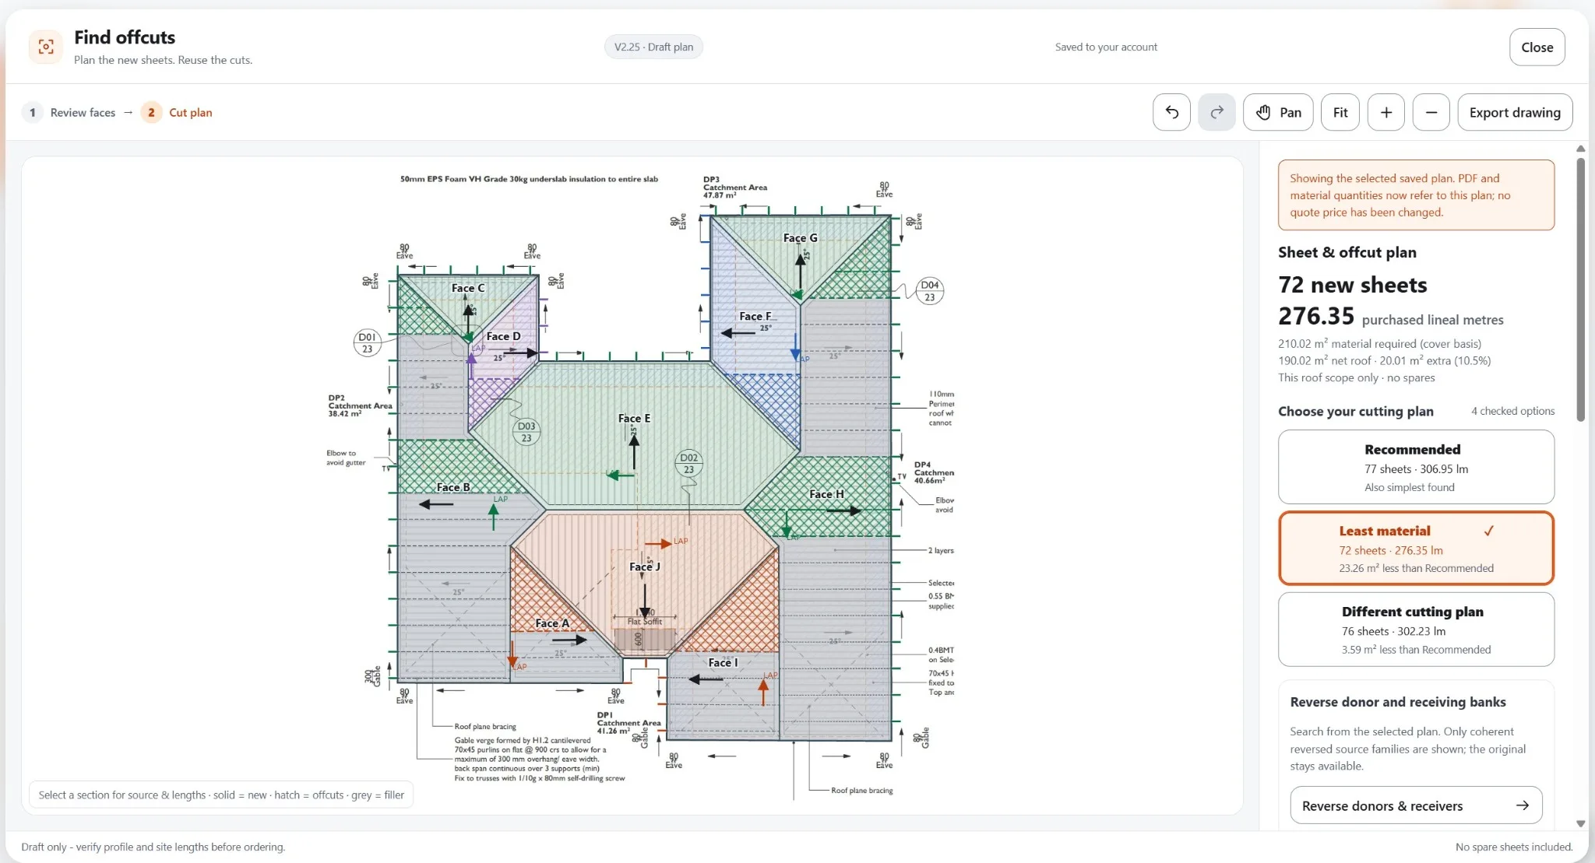Select Face I section of drawing
The width and height of the screenshot is (1595, 863).
point(723,662)
